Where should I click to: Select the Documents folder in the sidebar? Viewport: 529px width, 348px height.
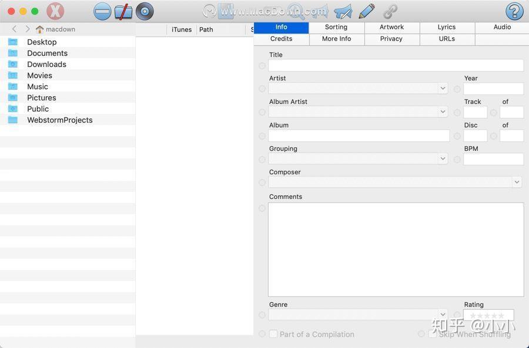(47, 53)
